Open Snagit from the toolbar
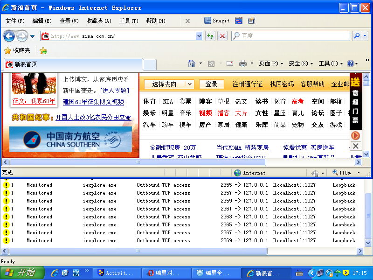 pyautogui.click(x=217, y=21)
